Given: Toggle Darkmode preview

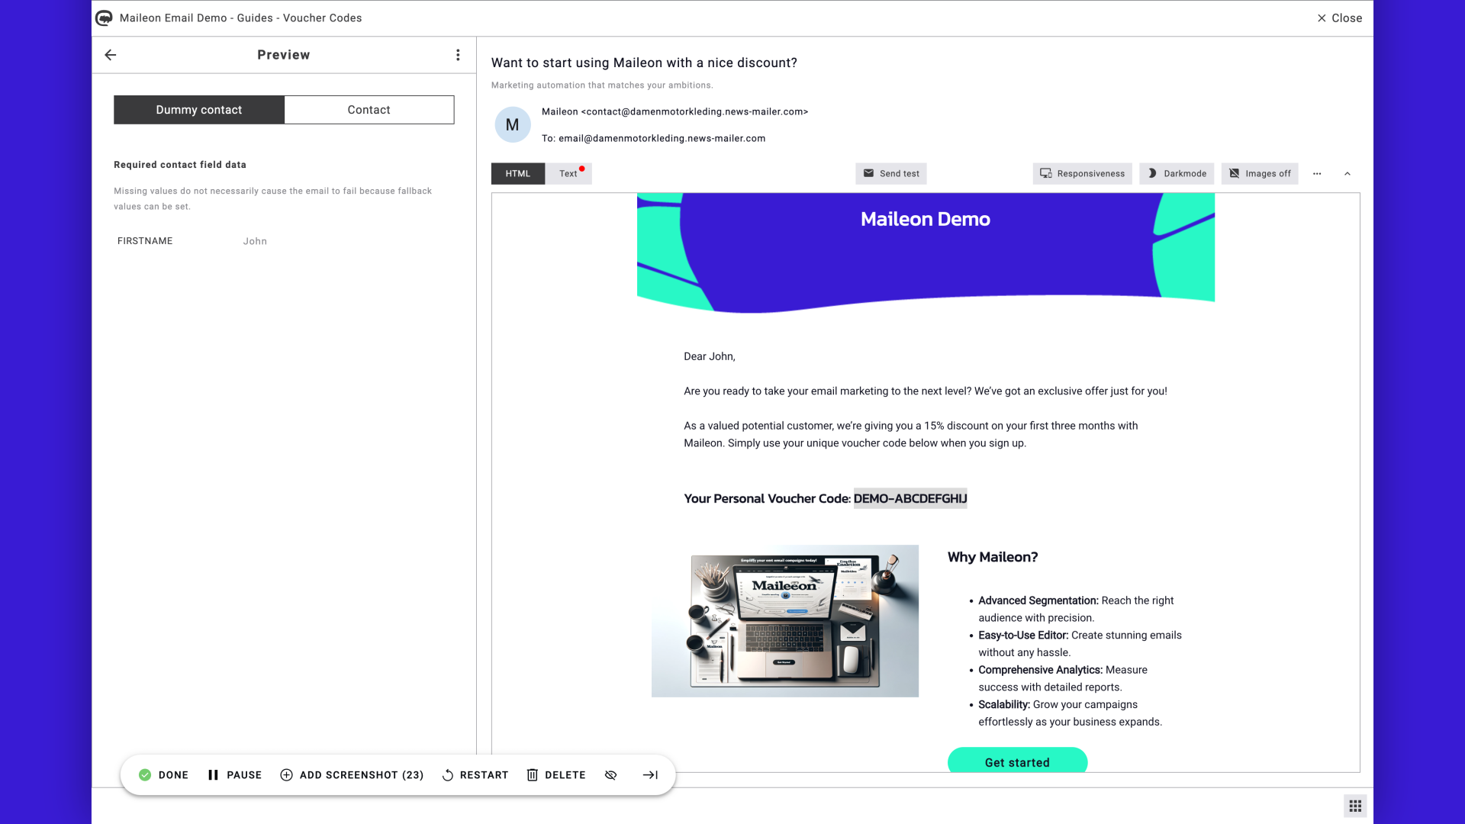Looking at the screenshot, I should 1177,174.
